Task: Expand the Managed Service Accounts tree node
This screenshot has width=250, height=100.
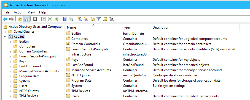Action: 10,71
